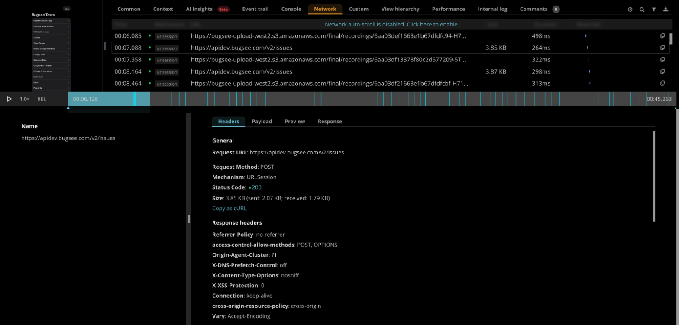Copy icon for the 00:06.085 request row
The image size is (679, 325).
[x=662, y=36]
